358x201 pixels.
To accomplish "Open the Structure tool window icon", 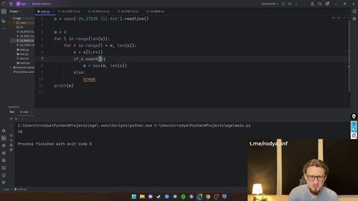I will tap(4, 21).
